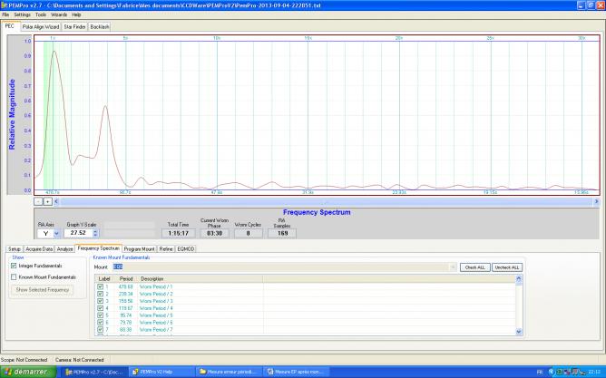Viewport: 606px width, 378px height.
Task: Click the Worm Cycles value box
Action: coord(249,233)
